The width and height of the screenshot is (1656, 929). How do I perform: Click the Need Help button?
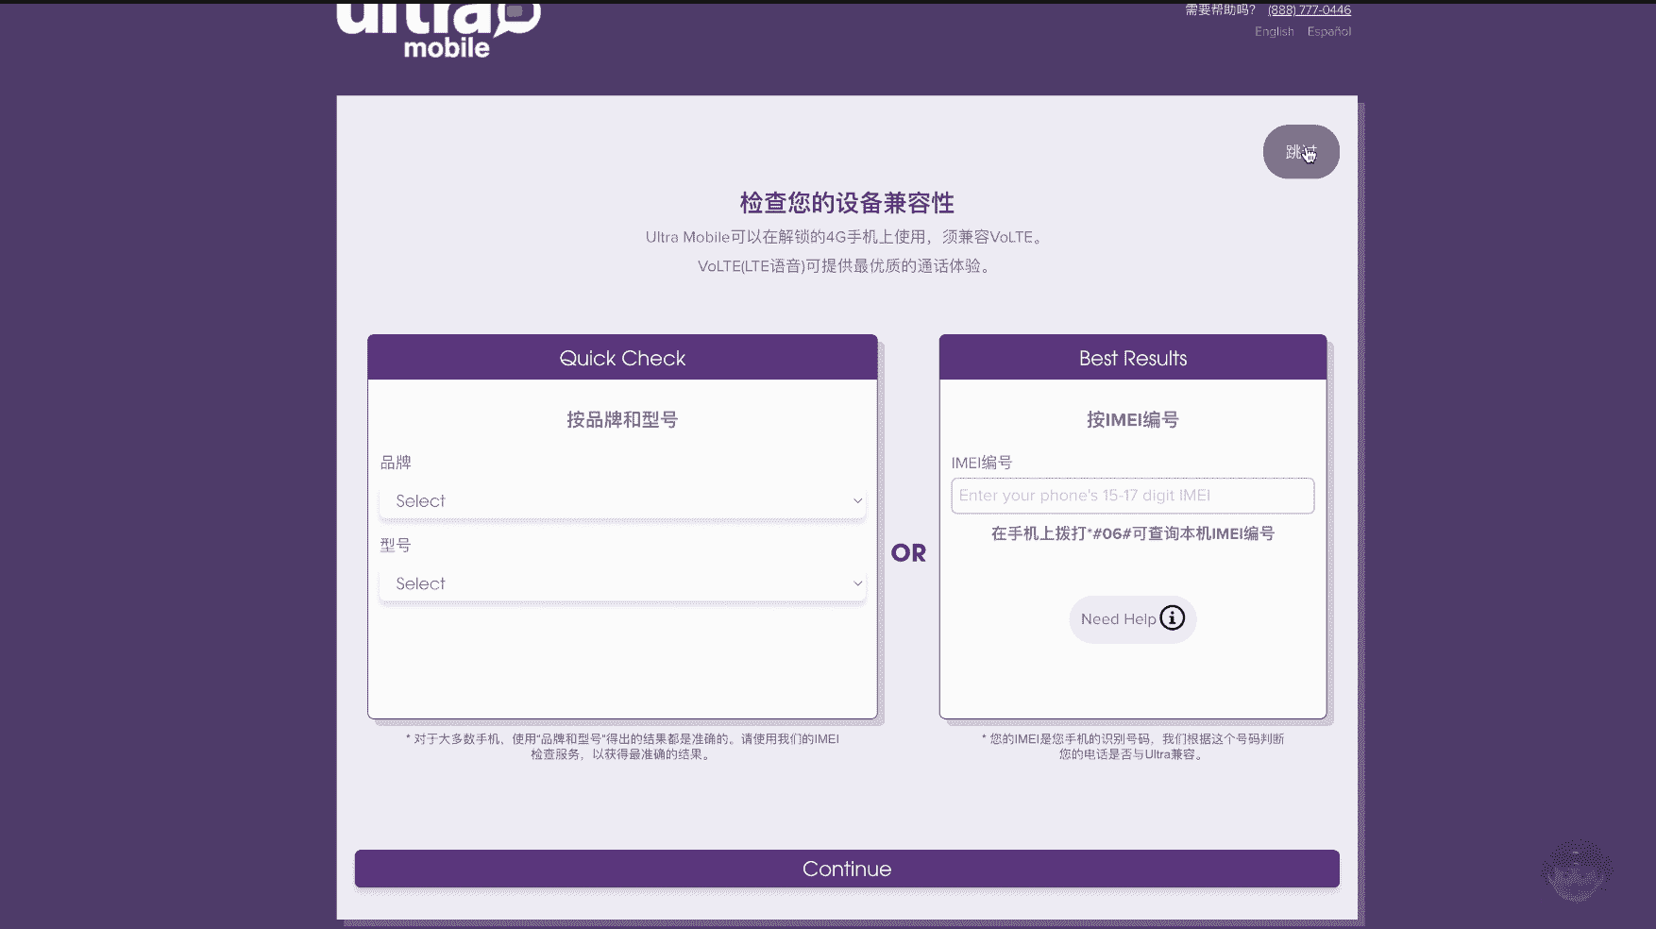(1132, 619)
